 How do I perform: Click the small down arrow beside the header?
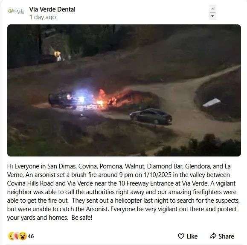[212, 16]
